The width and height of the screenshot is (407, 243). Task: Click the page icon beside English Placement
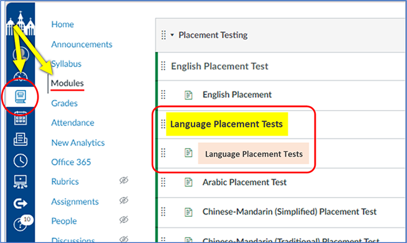click(188, 95)
